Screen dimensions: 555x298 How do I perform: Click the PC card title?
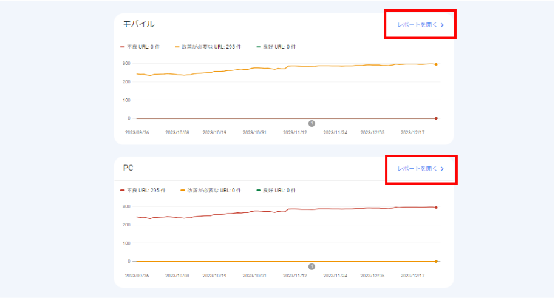pyautogui.click(x=128, y=168)
